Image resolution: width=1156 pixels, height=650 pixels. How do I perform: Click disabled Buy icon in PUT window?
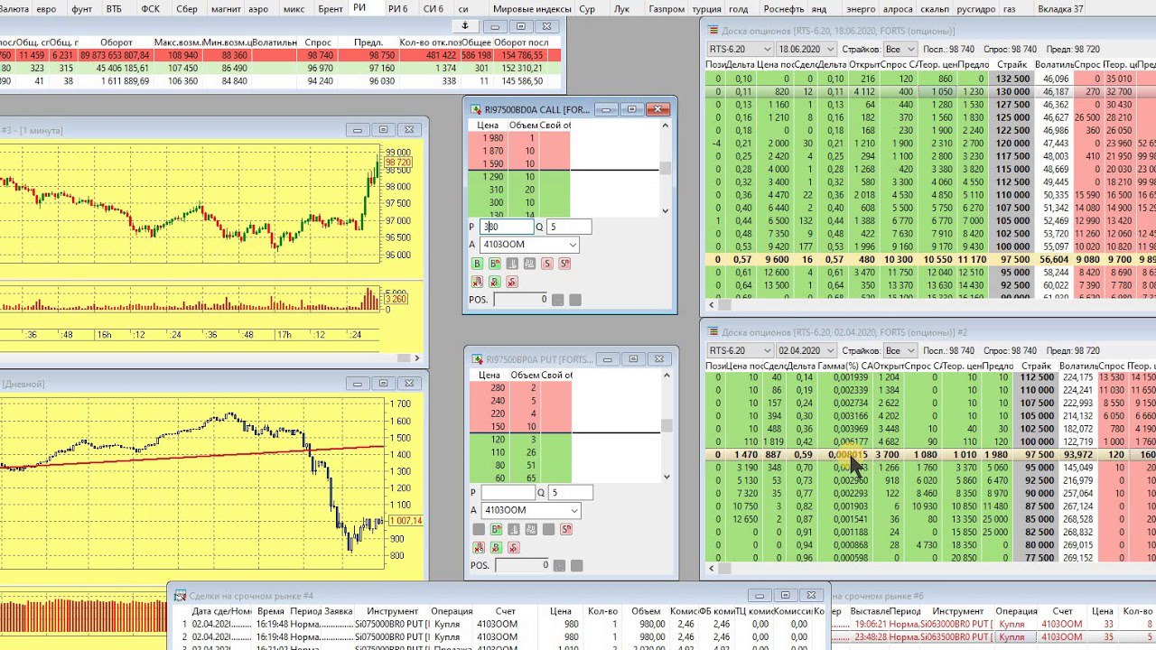[x=479, y=529]
